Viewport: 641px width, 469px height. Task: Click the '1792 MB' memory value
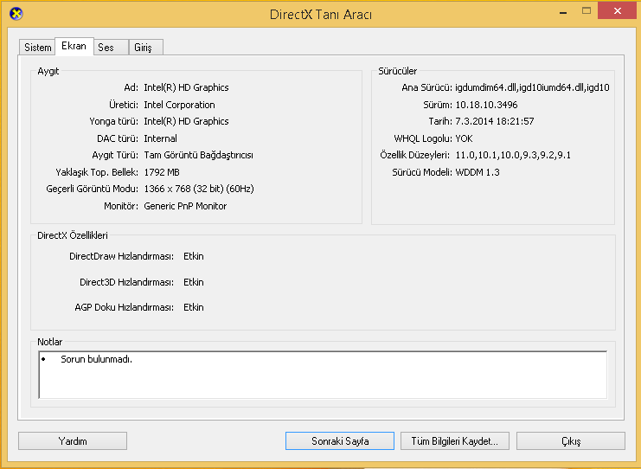click(162, 172)
